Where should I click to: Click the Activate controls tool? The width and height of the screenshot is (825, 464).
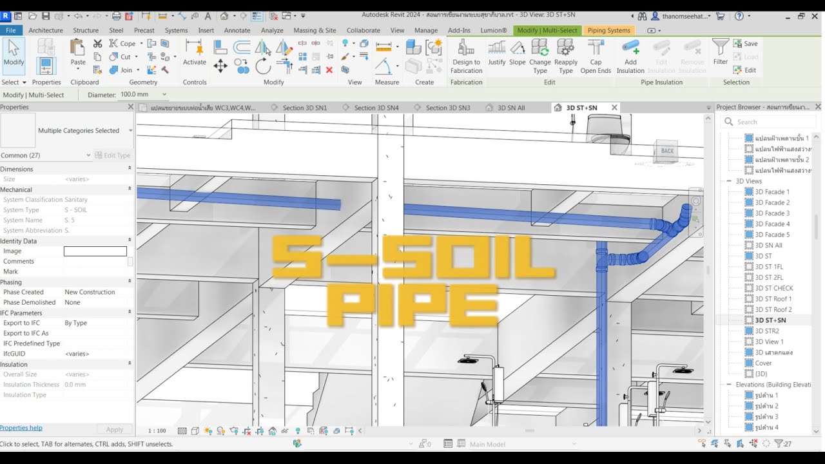[x=194, y=52]
